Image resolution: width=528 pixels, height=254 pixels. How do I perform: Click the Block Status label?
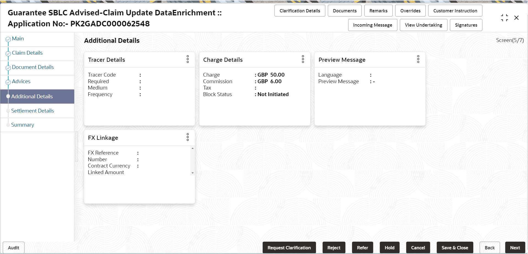click(x=217, y=94)
